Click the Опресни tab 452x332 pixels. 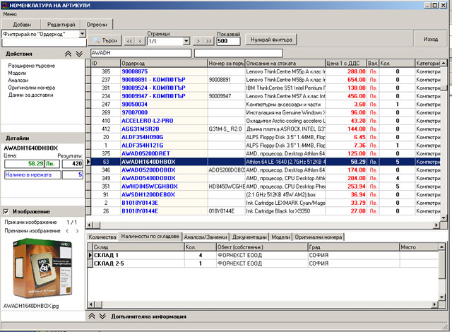97,25
